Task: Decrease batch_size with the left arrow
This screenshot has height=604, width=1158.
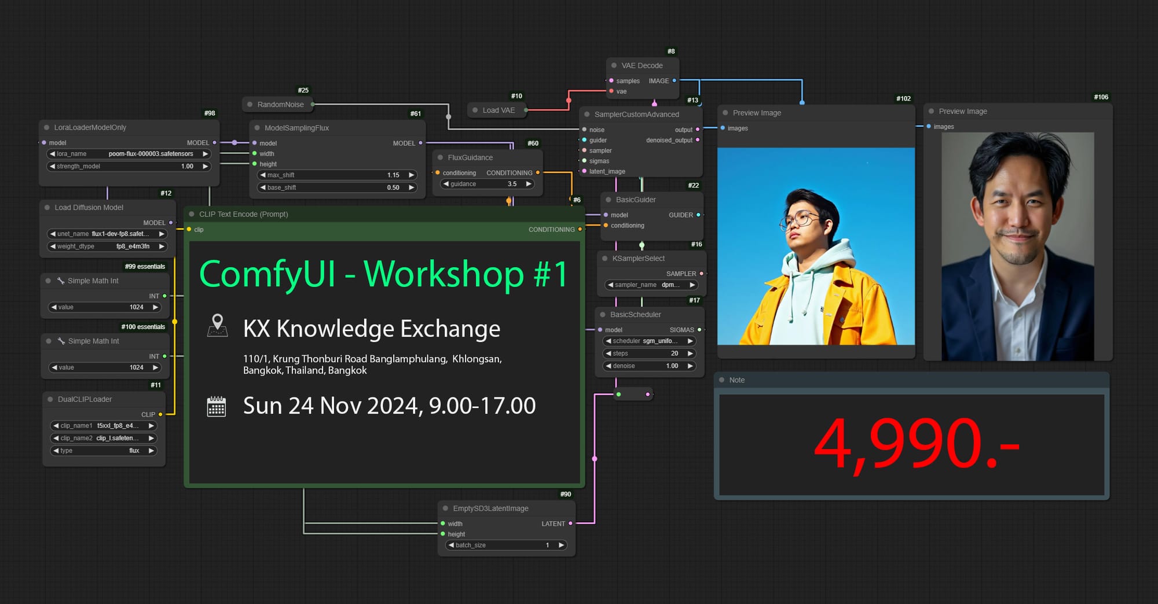Action: [451, 545]
